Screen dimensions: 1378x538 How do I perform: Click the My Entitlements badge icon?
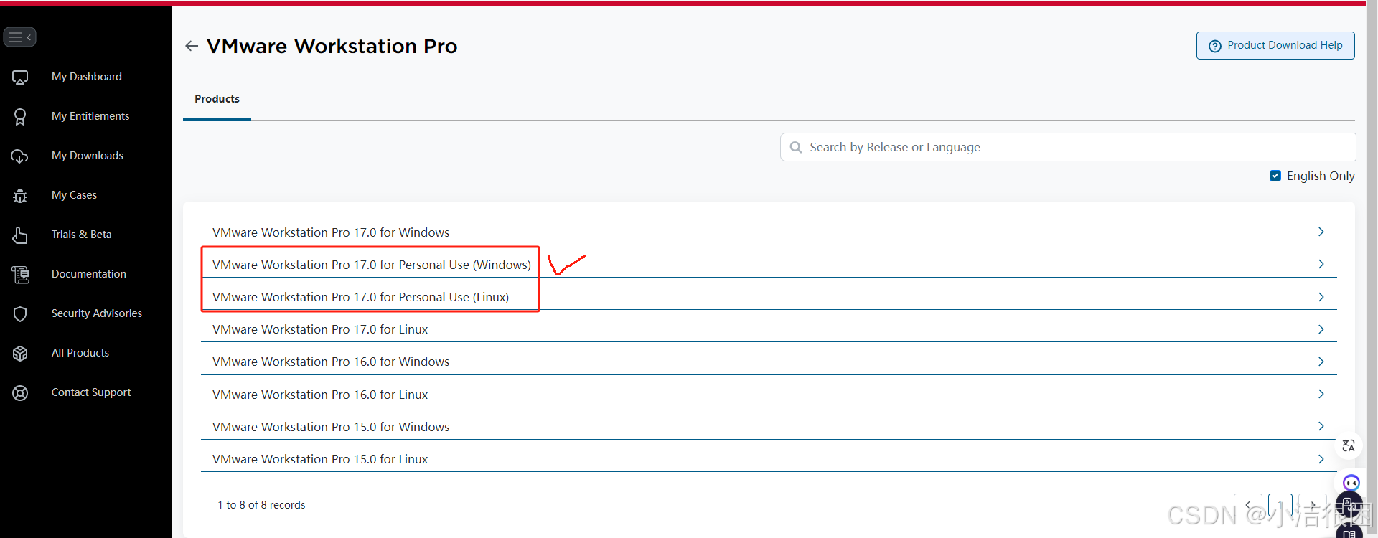click(20, 117)
